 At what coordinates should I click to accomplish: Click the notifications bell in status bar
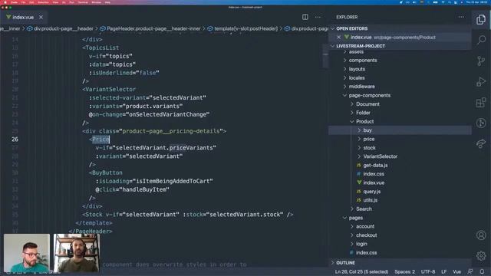[x=482, y=271]
